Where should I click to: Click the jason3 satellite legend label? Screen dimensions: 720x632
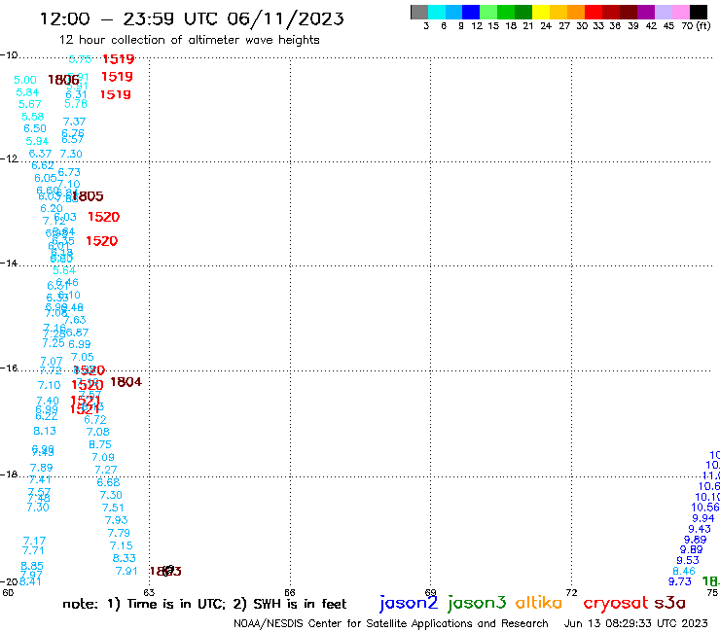click(477, 603)
